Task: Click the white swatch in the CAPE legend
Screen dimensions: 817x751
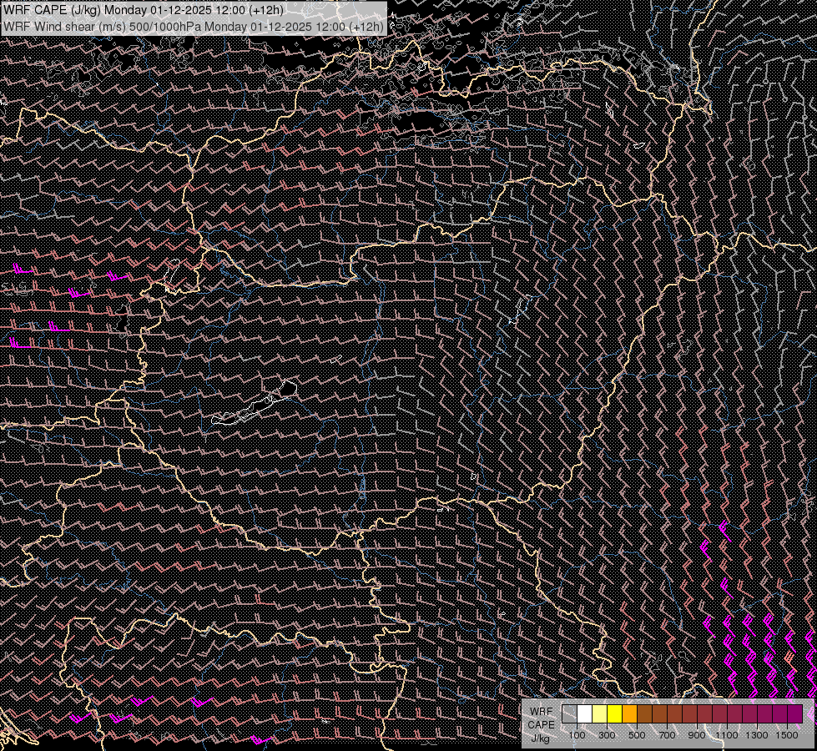Action: tap(584, 713)
